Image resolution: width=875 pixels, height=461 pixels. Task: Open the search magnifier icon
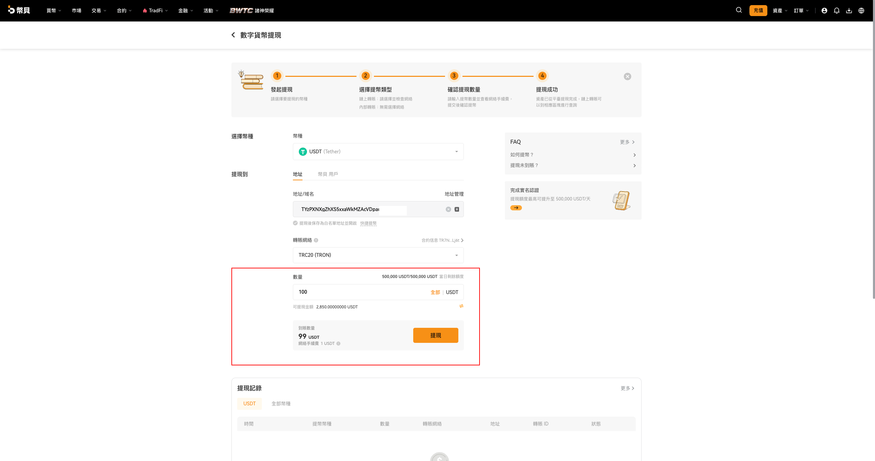click(739, 10)
